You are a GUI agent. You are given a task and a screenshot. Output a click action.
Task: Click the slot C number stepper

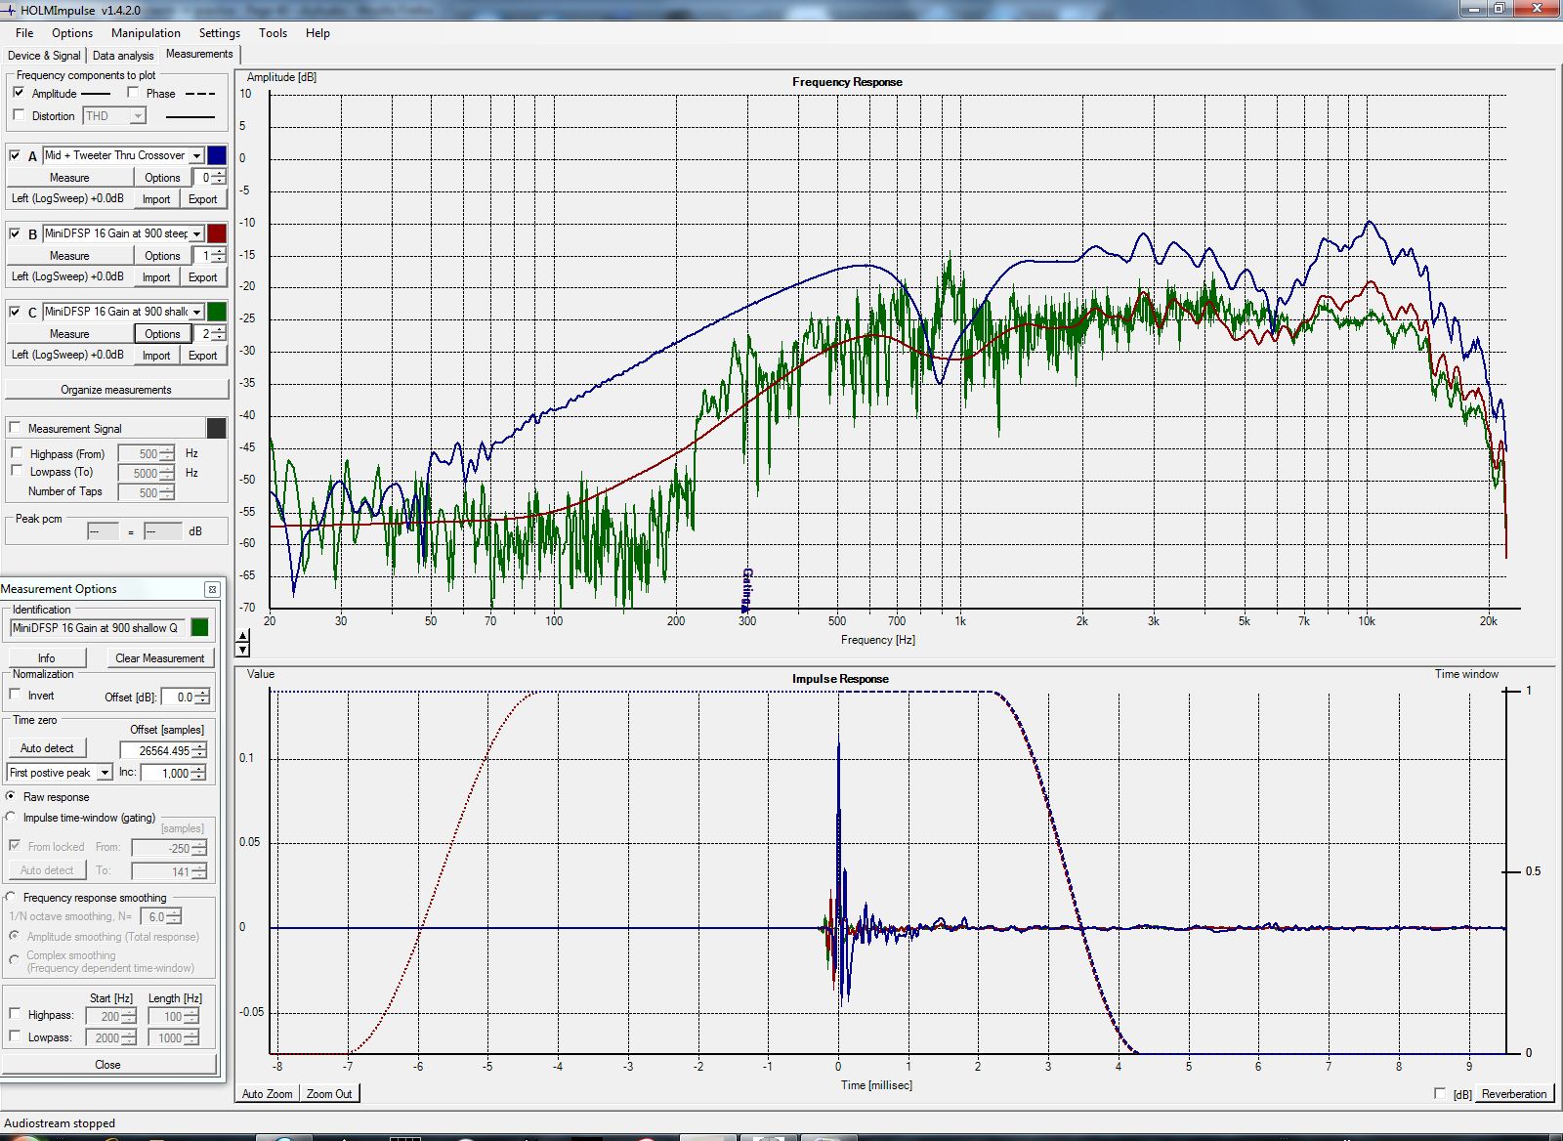click(x=219, y=334)
